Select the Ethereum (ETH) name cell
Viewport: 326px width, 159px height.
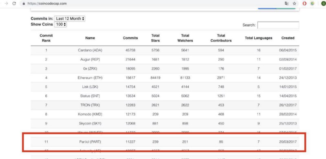(90, 78)
